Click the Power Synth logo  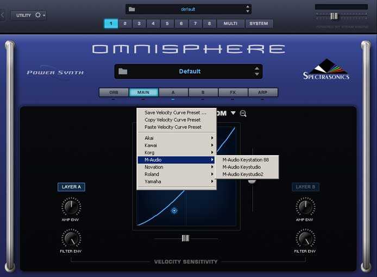pyautogui.click(x=55, y=72)
